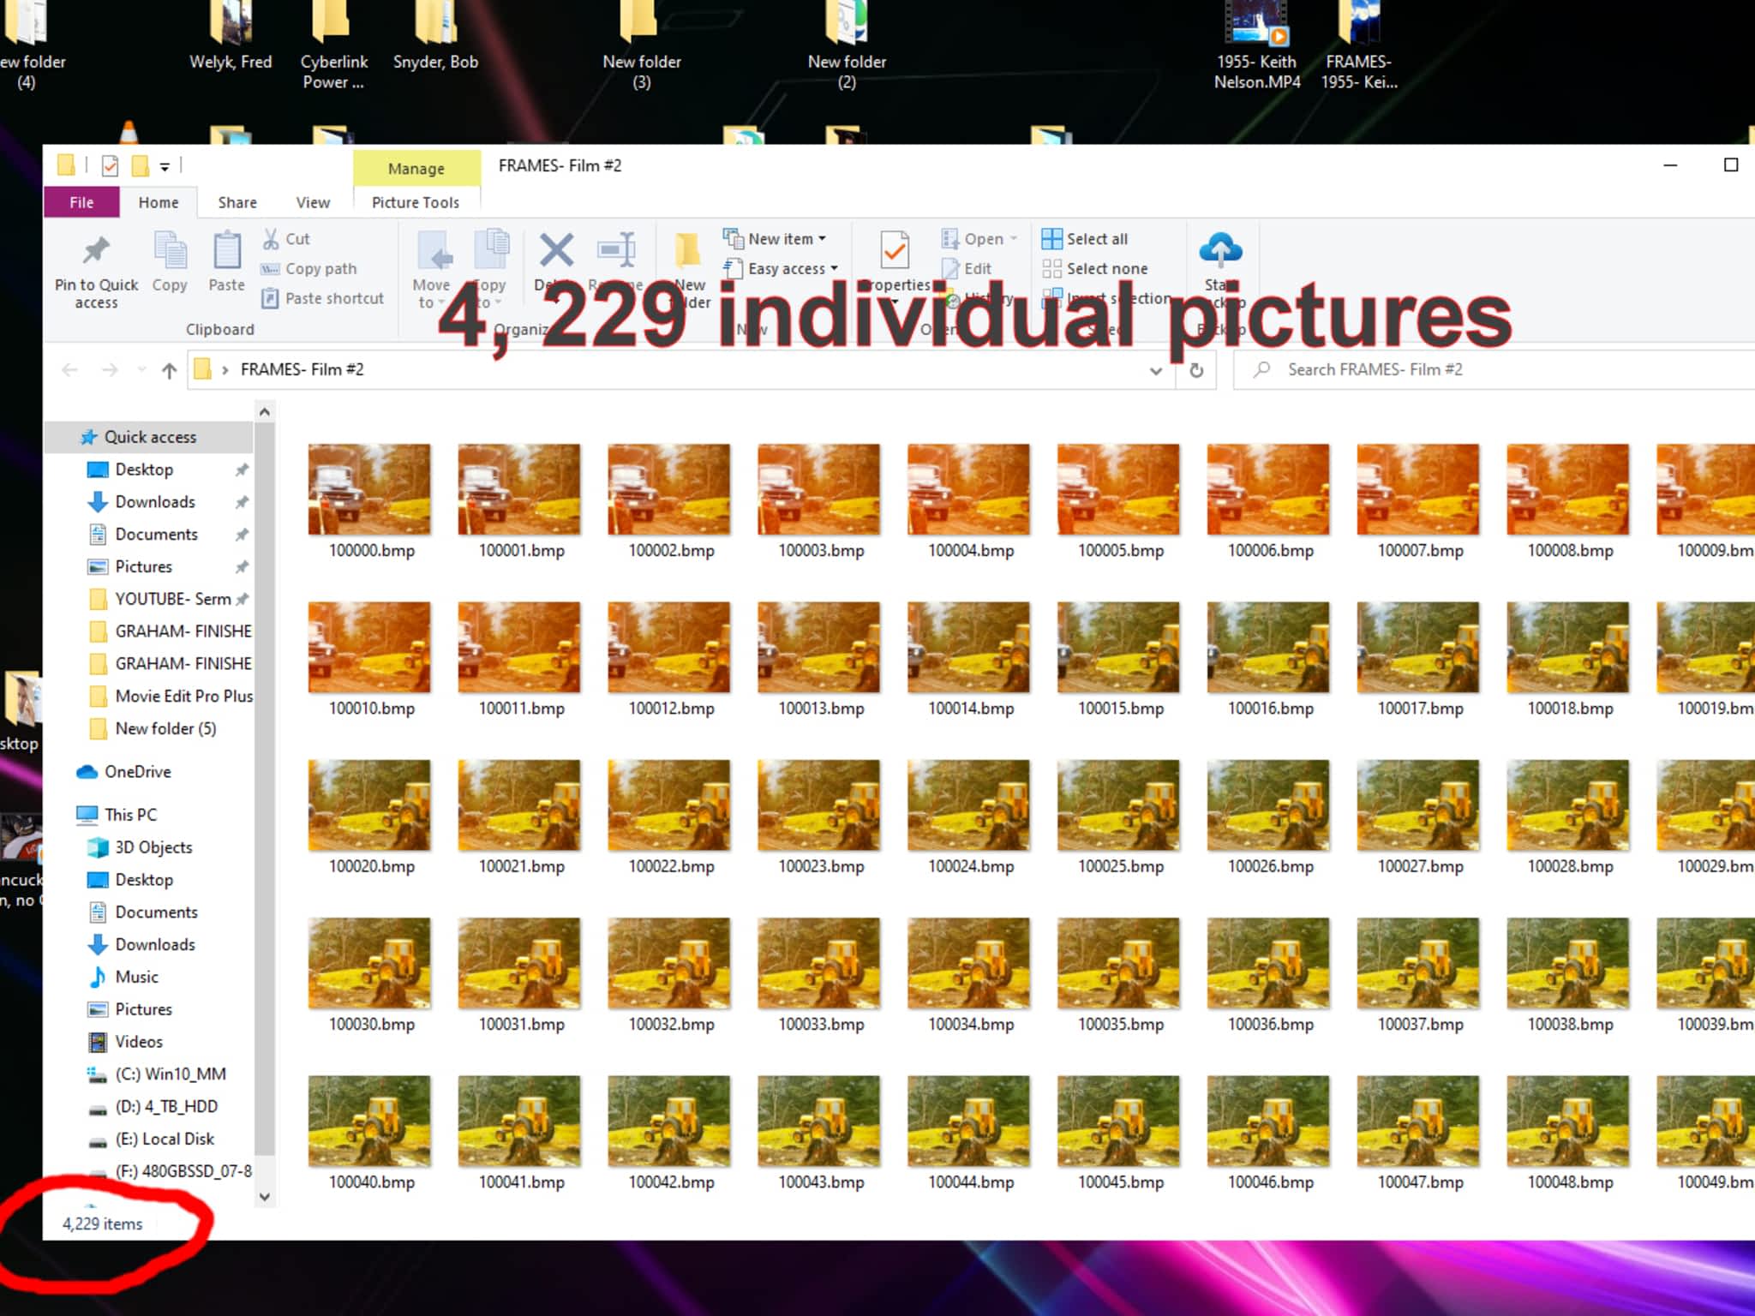Click the properties checkbox icon in title bar
The width and height of the screenshot is (1755, 1316).
tap(110, 166)
